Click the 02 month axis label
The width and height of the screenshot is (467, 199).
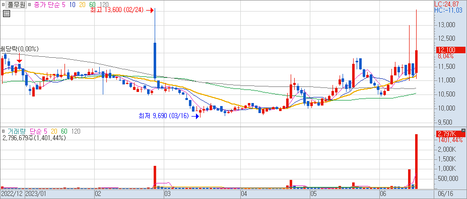pos(98,194)
